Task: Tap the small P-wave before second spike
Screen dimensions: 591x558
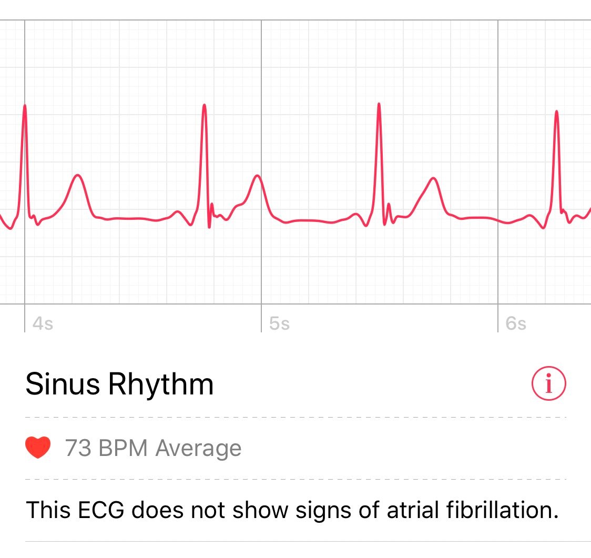Action: (x=177, y=212)
